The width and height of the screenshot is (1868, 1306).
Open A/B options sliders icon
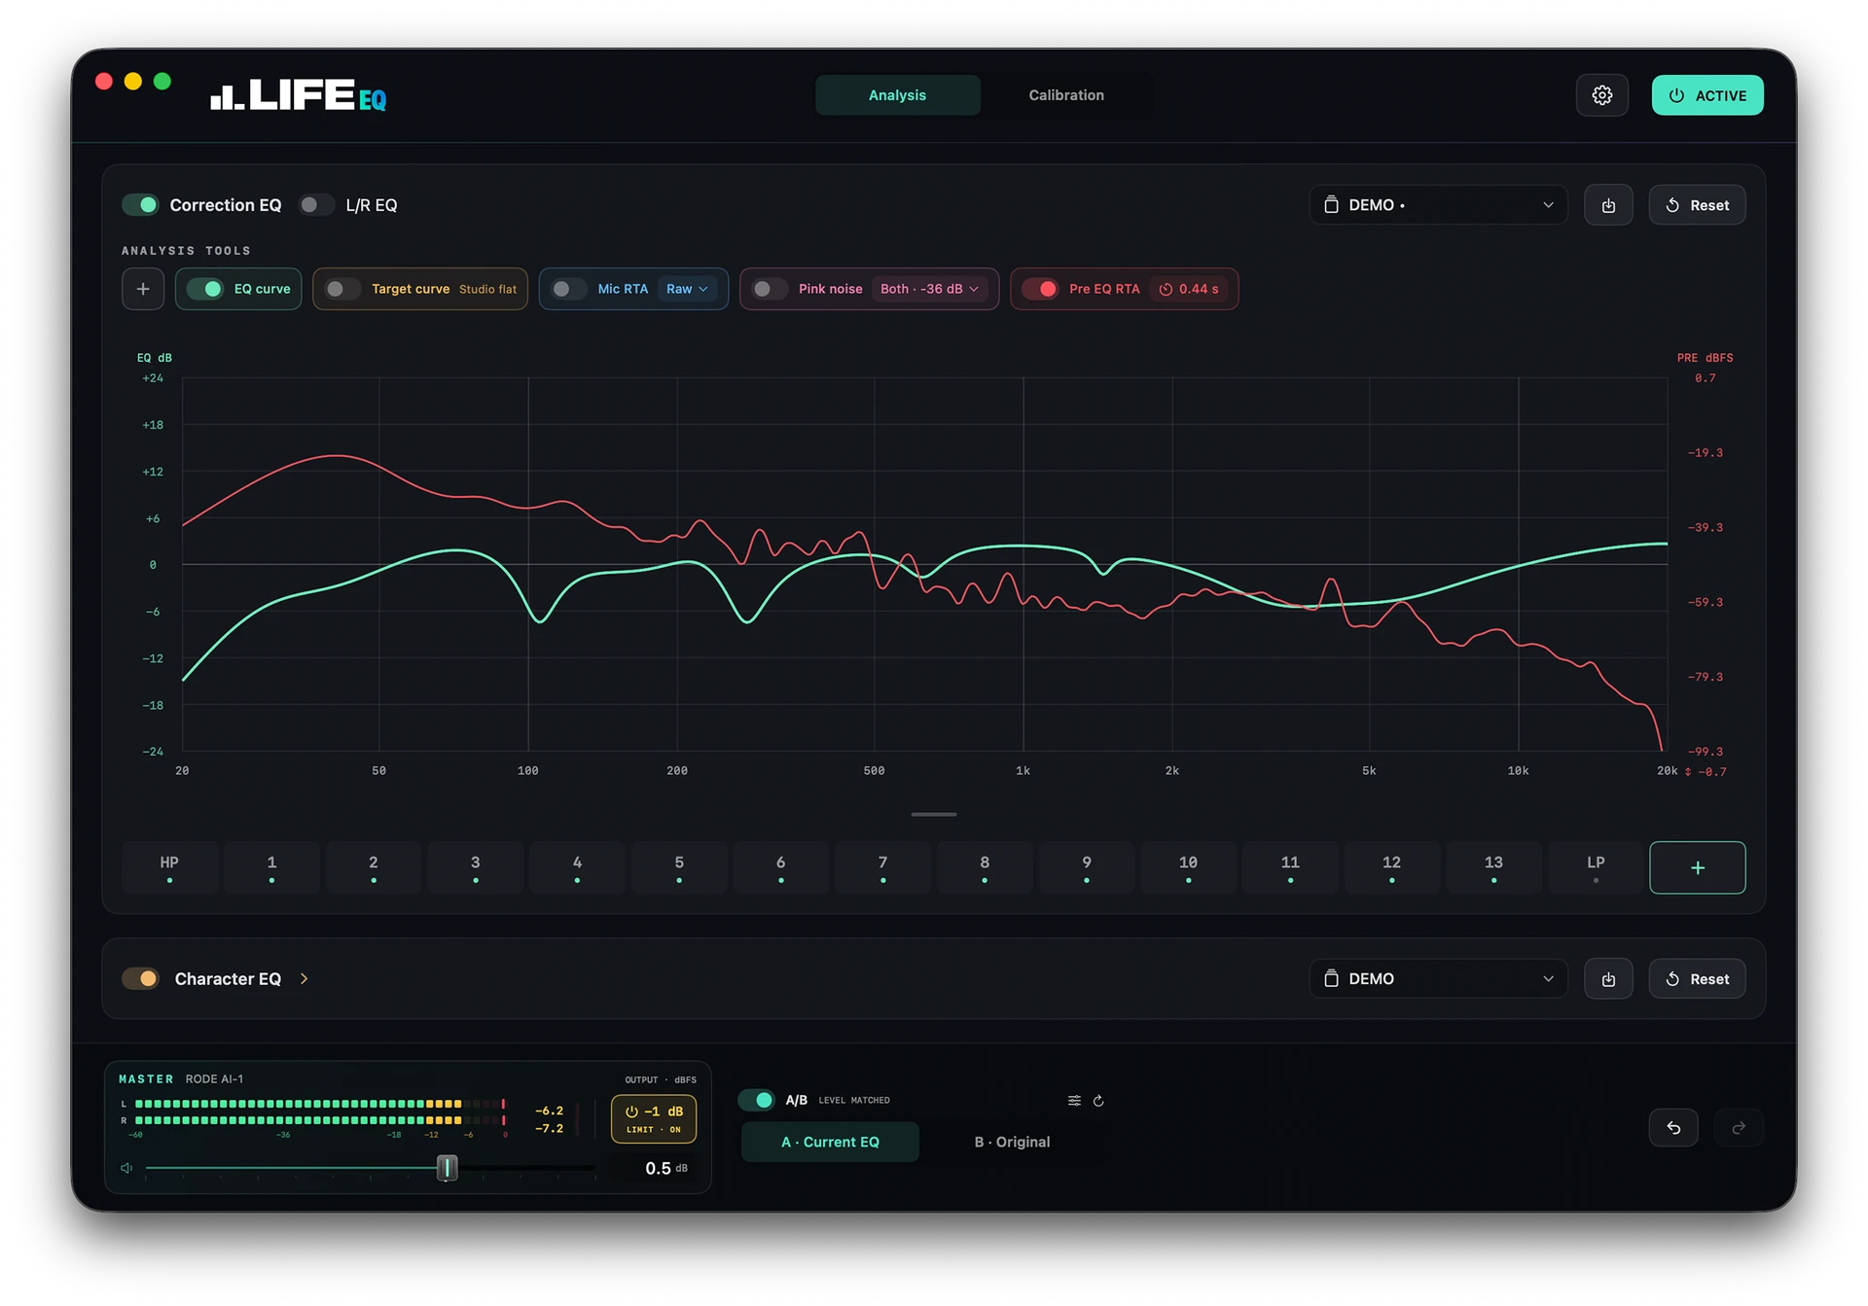(1074, 1100)
